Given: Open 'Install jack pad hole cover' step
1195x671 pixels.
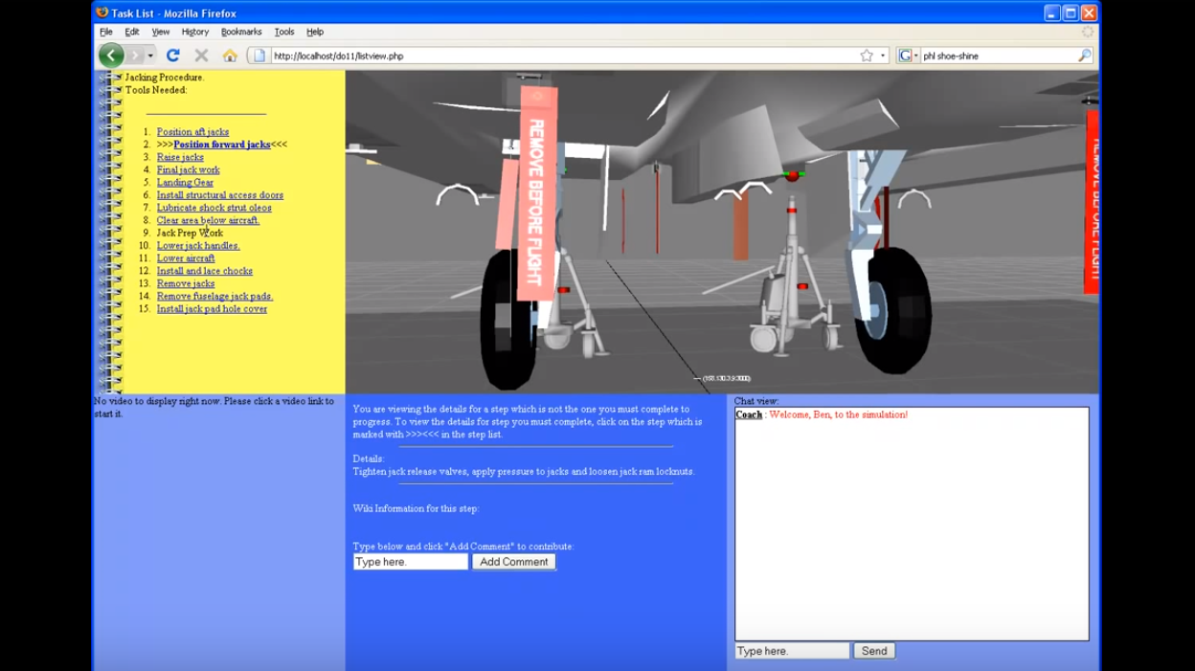Looking at the screenshot, I should click(x=212, y=309).
